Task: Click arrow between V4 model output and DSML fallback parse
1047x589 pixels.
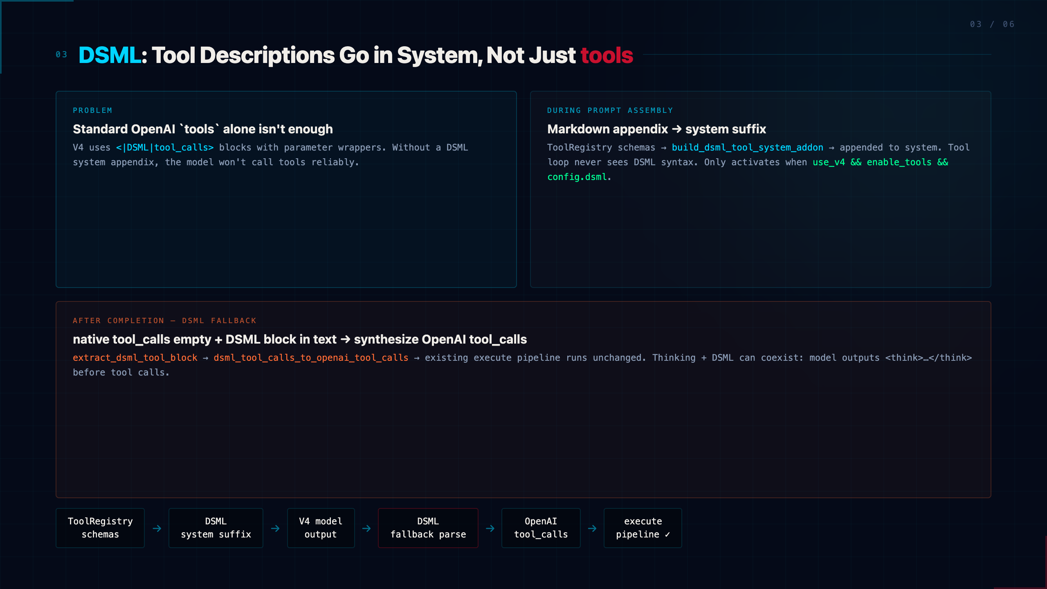Action: (366, 528)
